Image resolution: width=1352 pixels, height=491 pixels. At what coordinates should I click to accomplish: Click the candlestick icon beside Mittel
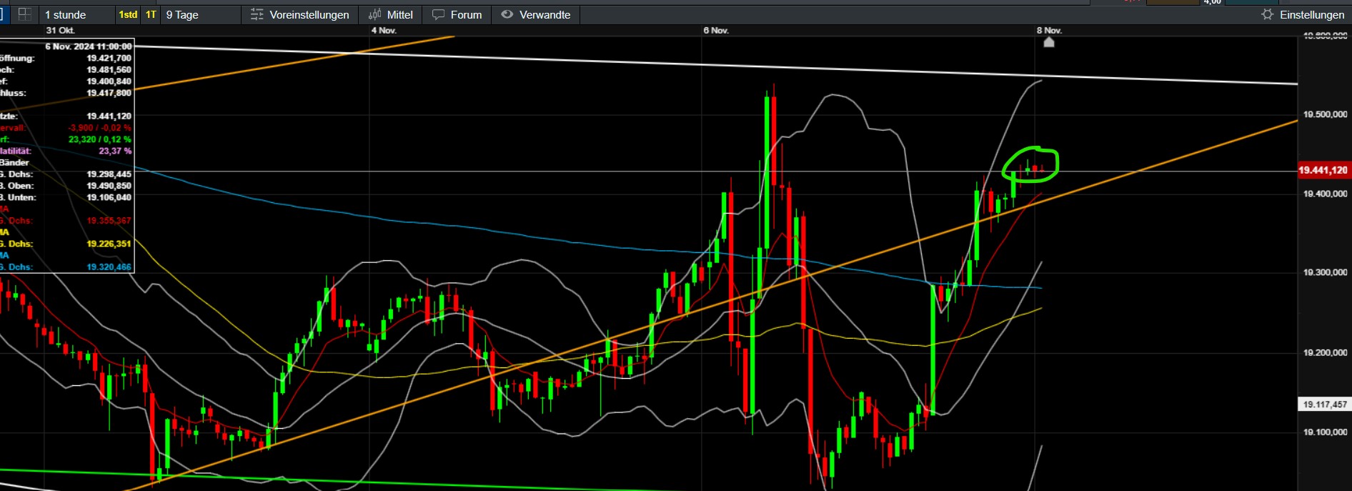pos(374,14)
